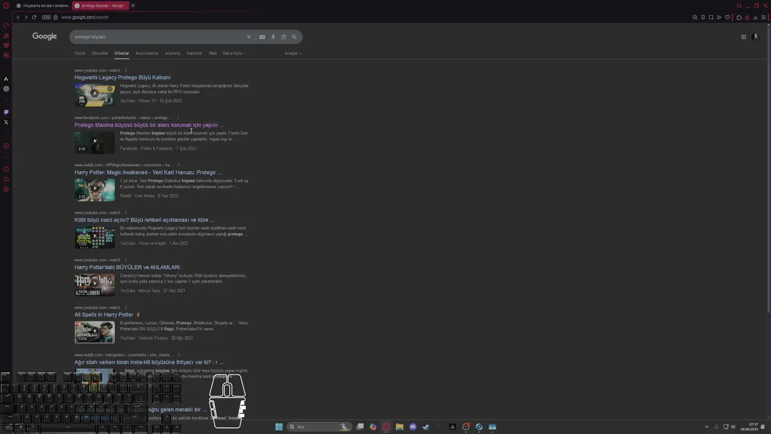Clear the search query with X
Image resolution: width=771 pixels, height=434 pixels.
249,37
